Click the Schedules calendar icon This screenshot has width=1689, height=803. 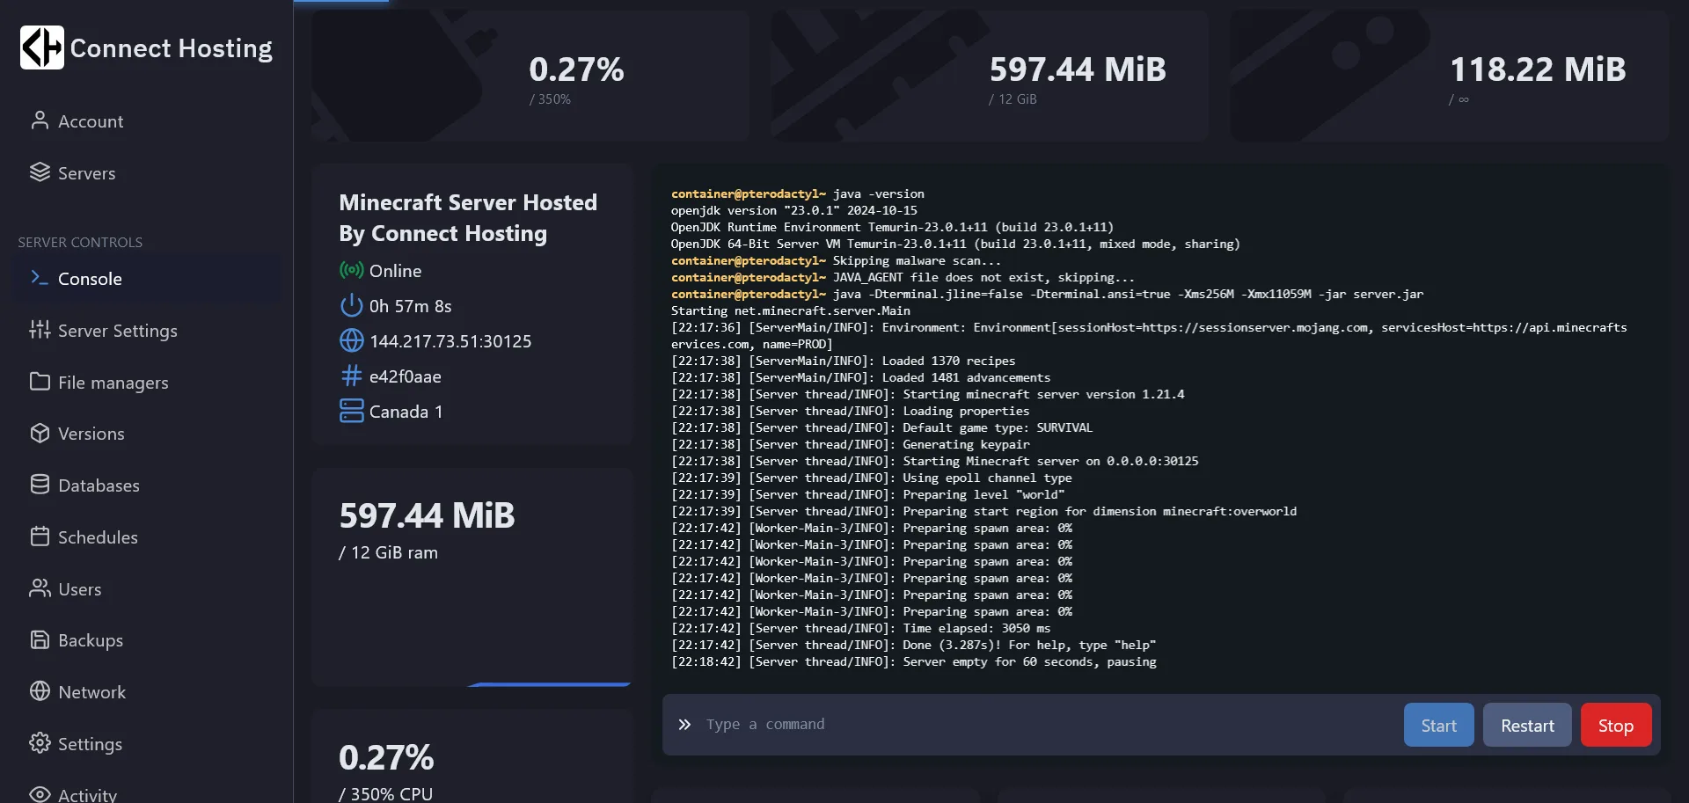(40, 537)
